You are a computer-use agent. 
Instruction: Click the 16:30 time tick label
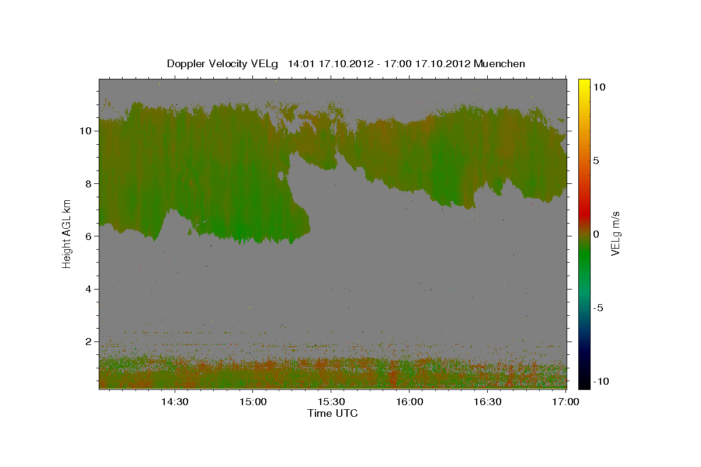point(488,402)
